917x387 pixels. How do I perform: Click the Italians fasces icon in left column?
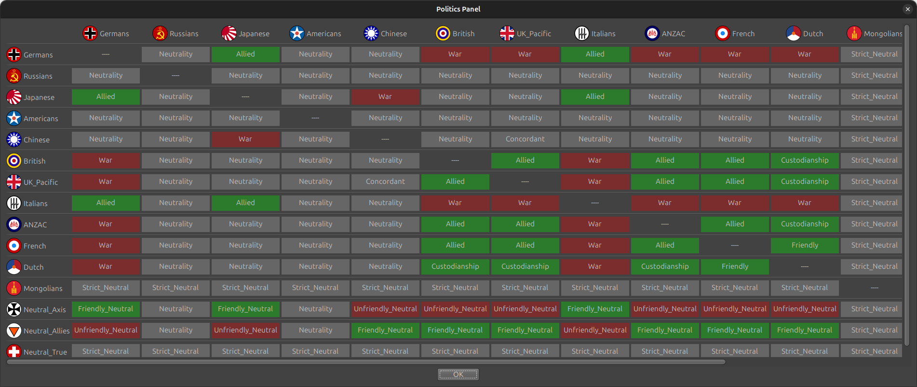point(14,203)
